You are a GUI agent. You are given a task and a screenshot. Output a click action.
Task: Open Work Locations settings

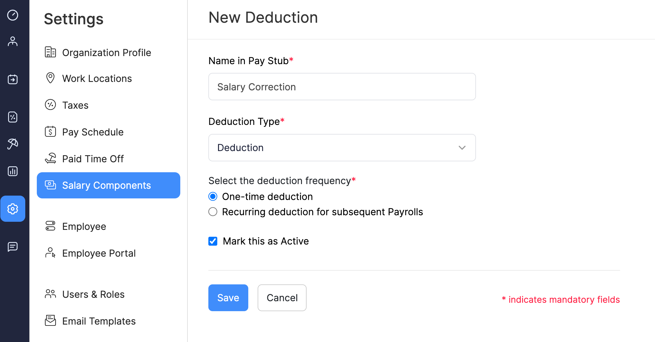point(97,78)
